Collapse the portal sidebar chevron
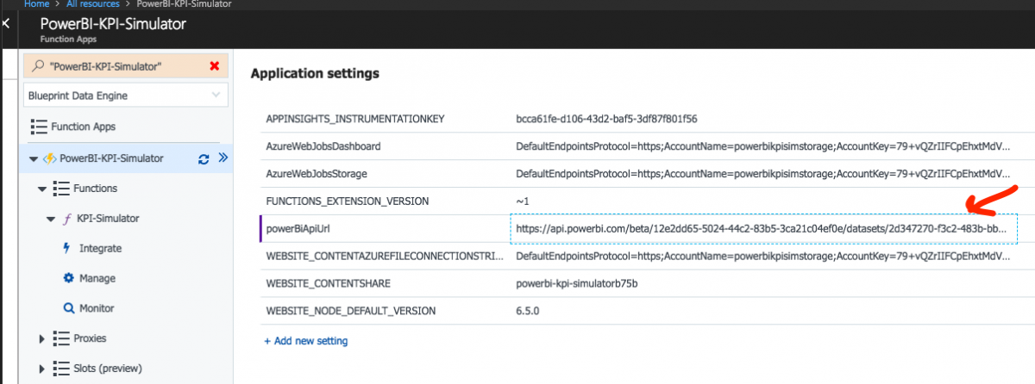The height and width of the screenshot is (384, 1035). [x=5, y=25]
